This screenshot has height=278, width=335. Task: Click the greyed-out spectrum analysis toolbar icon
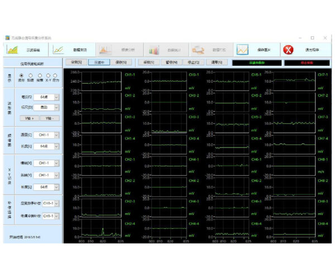(x=107, y=50)
